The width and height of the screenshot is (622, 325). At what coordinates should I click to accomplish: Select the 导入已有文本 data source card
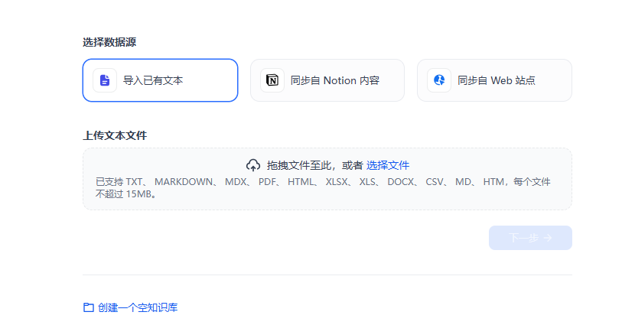(x=160, y=80)
